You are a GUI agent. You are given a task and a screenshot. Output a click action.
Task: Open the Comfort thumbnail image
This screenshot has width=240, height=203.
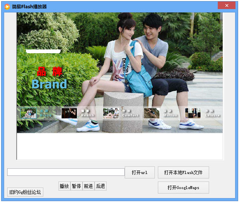click(x=111, y=113)
